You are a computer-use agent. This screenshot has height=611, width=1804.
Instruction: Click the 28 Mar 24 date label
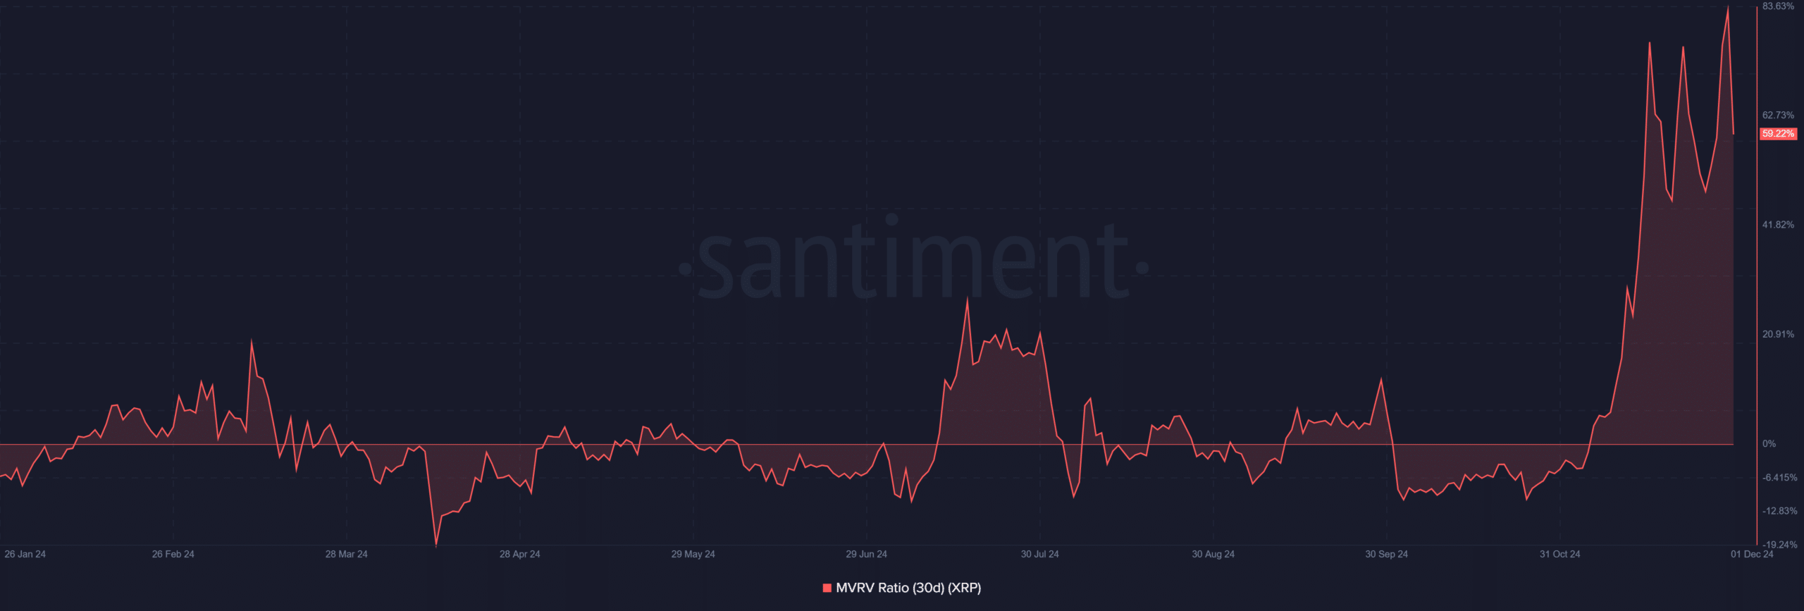[346, 554]
